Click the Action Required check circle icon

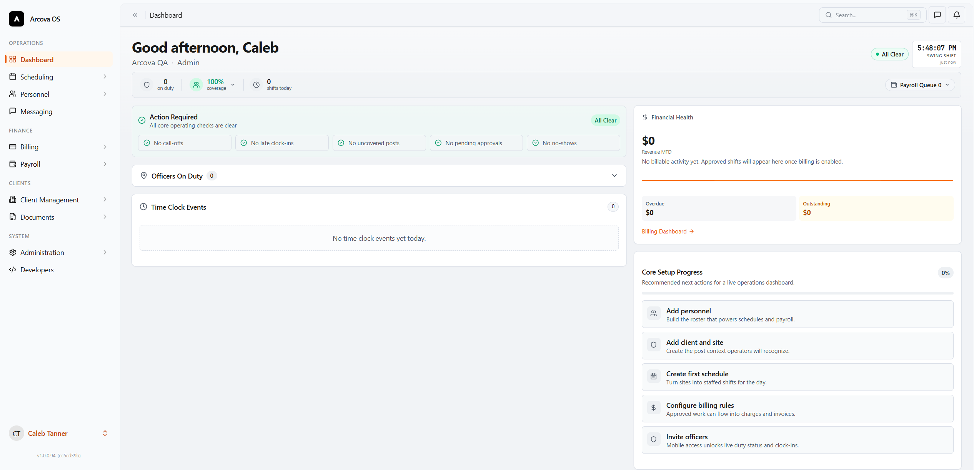pyautogui.click(x=142, y=120)
